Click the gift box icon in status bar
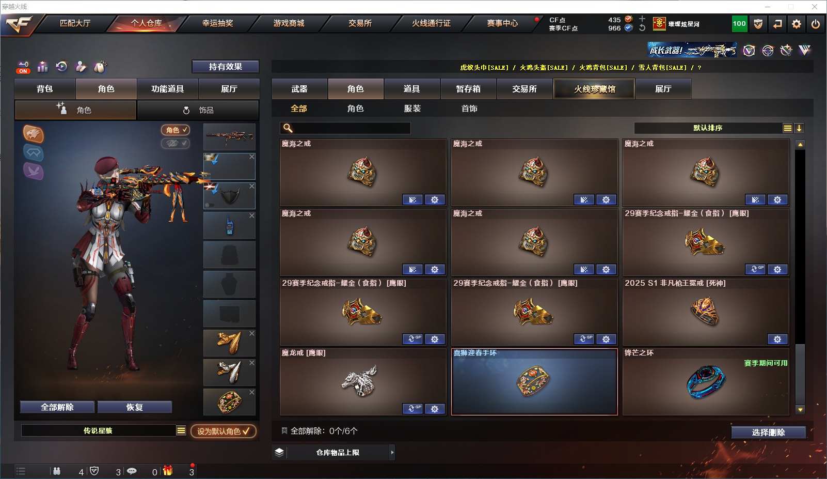Image resolution: width=827 pixels, height=479 pixels. coord(168,471)
